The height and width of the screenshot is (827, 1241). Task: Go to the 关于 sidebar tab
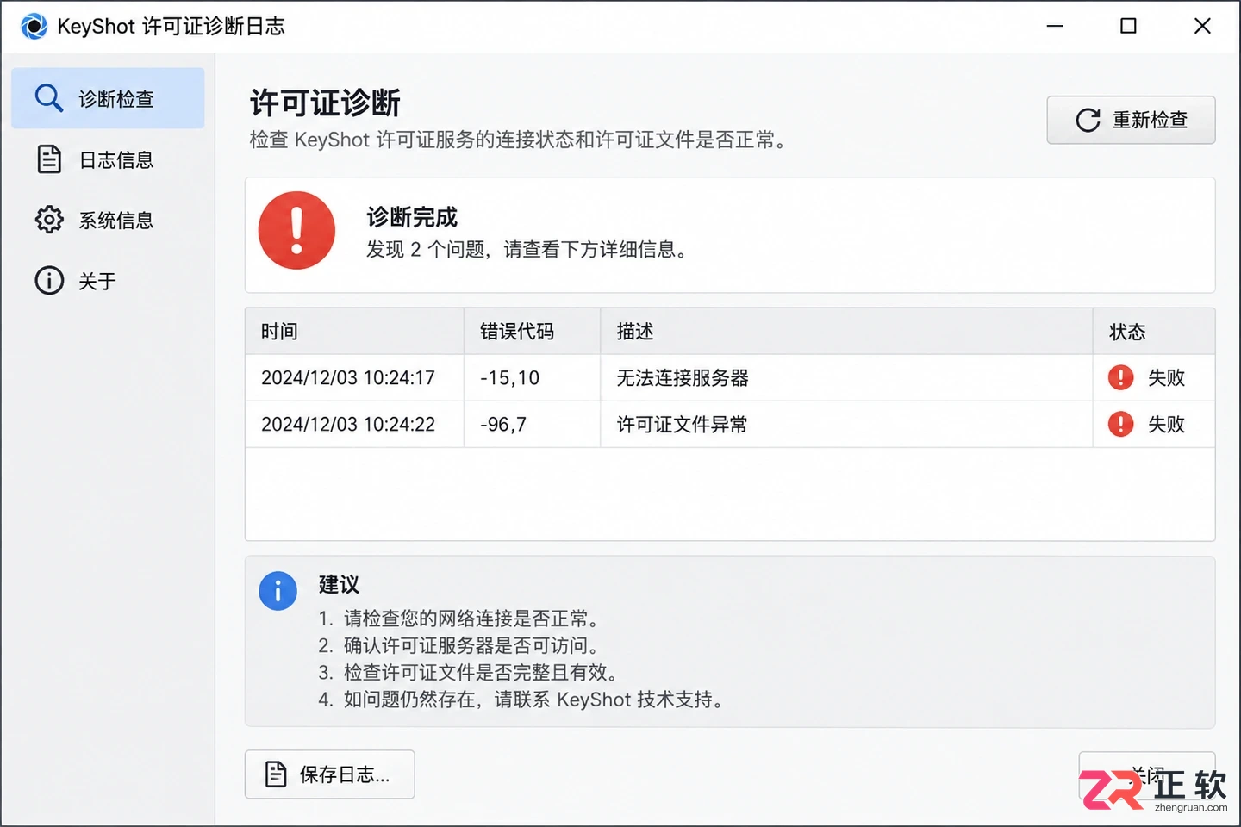coord(108,281)
